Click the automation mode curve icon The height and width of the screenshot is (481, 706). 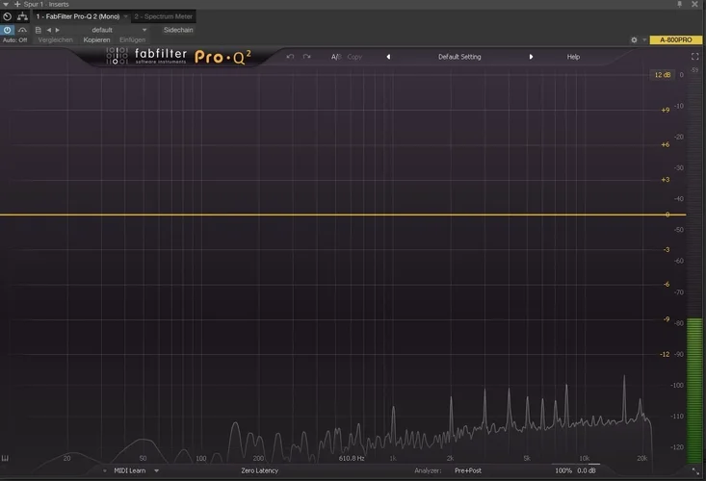(22, 30)
